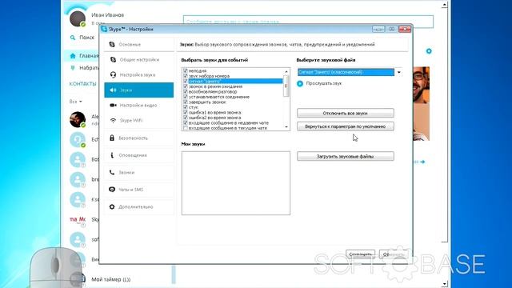Switch to the Звуки settings tab
512x288 pixels.
pos(138,90)
